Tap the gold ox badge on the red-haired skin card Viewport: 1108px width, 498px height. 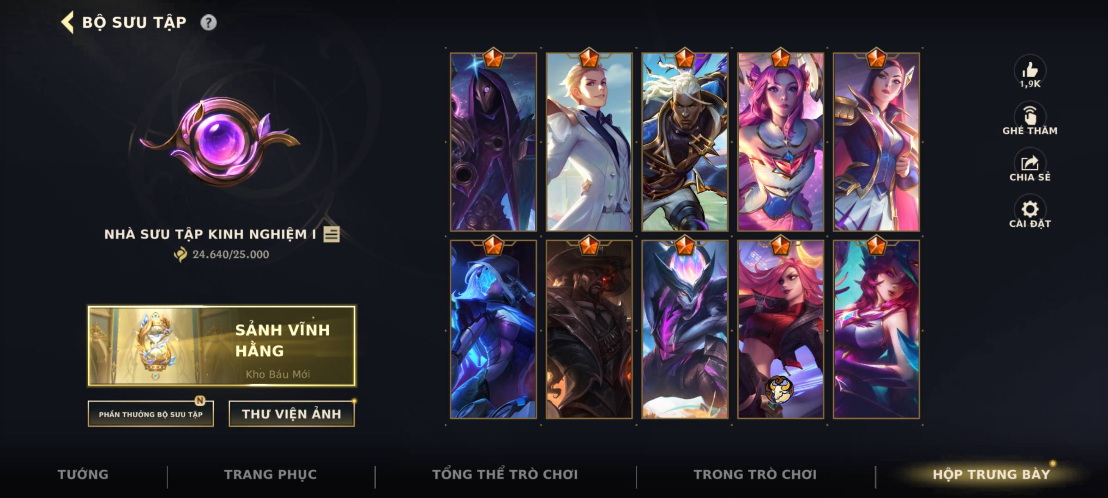tap(779, 389)
